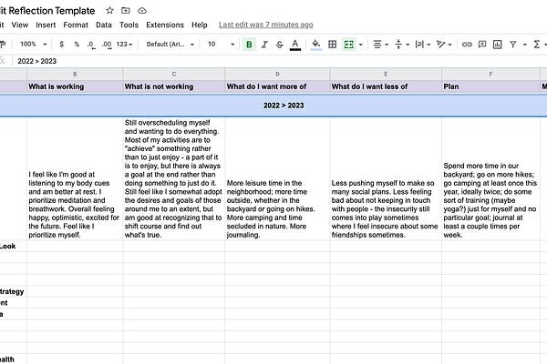
Task: Toggle italic formatting
Action: (264, 45)
